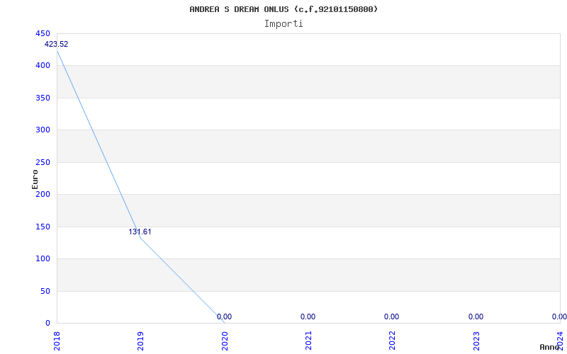Click the 150 y-axis tick label

point(43,227)
